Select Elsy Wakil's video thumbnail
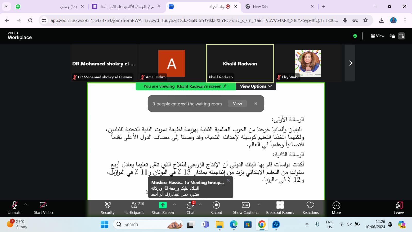The image size is (412, 232). (308, 63)
